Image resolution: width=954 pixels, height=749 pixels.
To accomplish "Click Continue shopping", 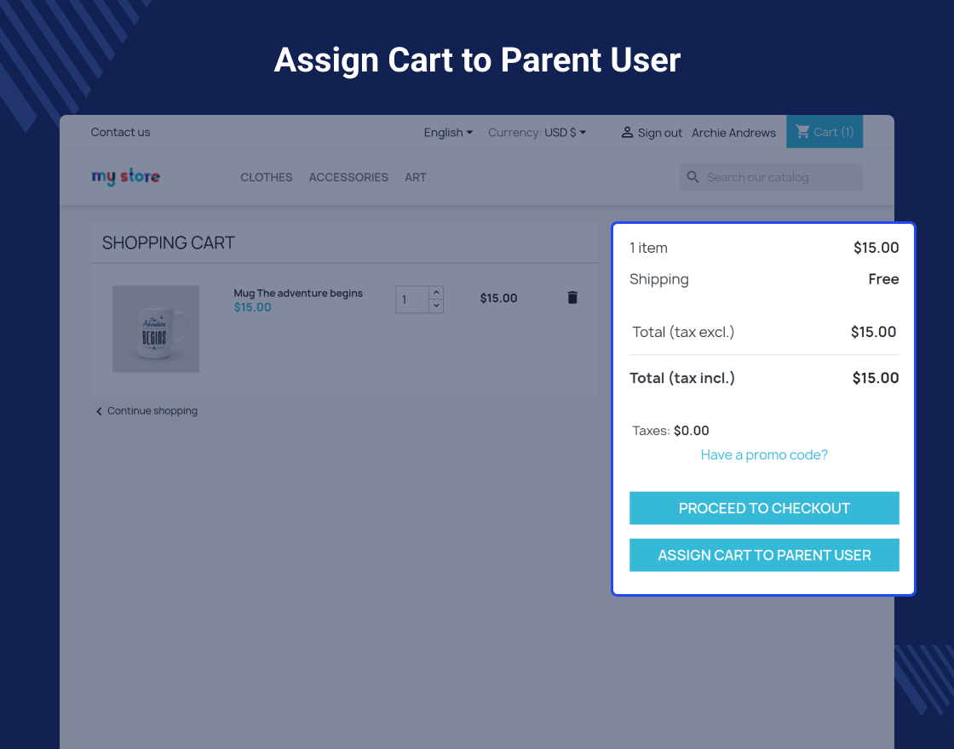I will [x=147, y=411].
